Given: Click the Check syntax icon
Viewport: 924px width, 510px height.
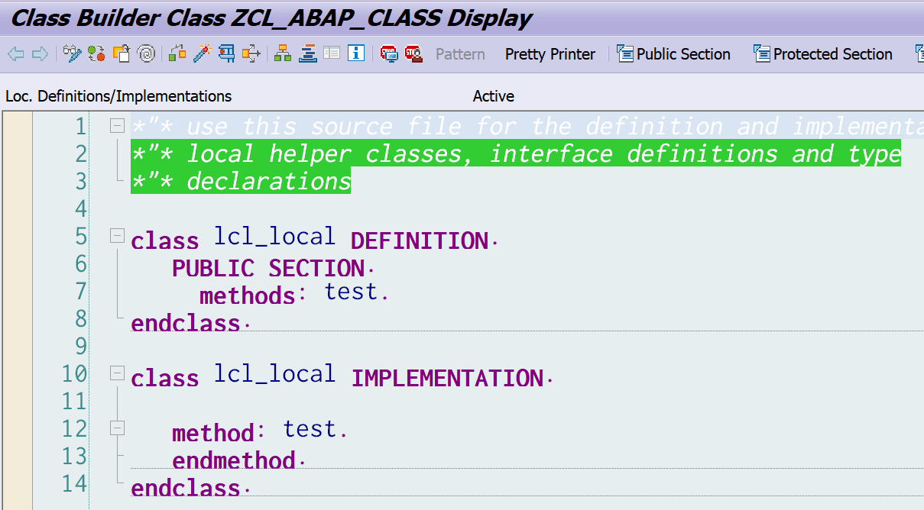Looking at the screenshot, I should (x=177, y=53).
